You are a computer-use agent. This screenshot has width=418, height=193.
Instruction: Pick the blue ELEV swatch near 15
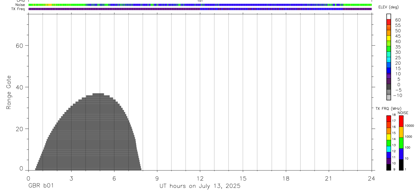[389, 70]
